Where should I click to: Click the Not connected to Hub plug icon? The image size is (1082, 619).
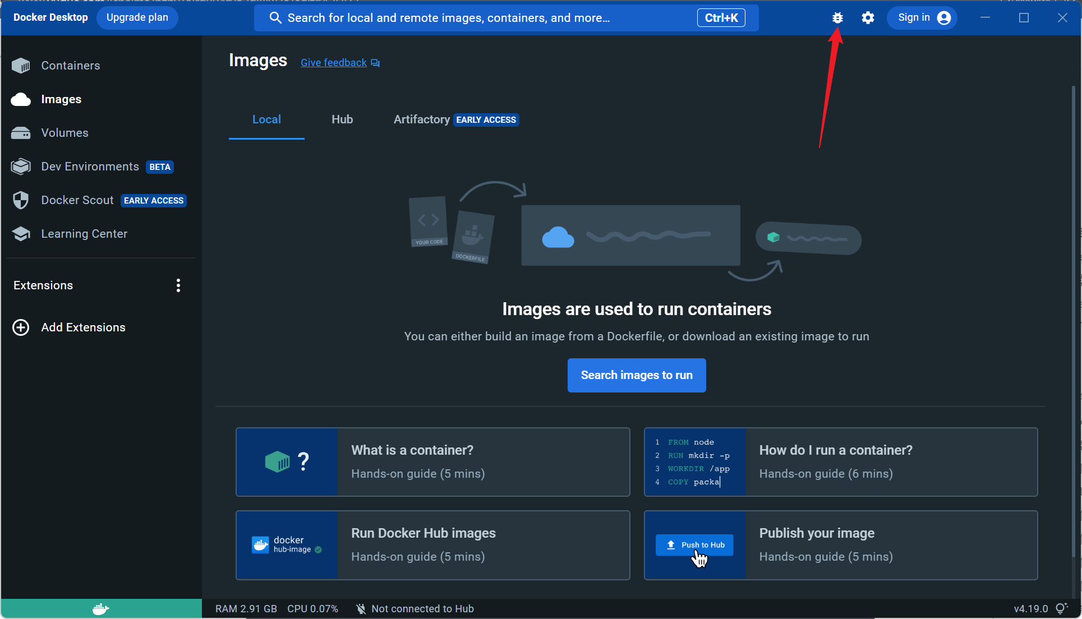361,609
